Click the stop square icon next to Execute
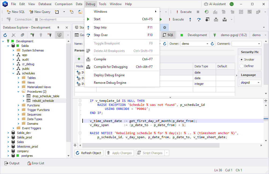The width and height of the screenshot is (269, 174). click(x=198, y=12)
